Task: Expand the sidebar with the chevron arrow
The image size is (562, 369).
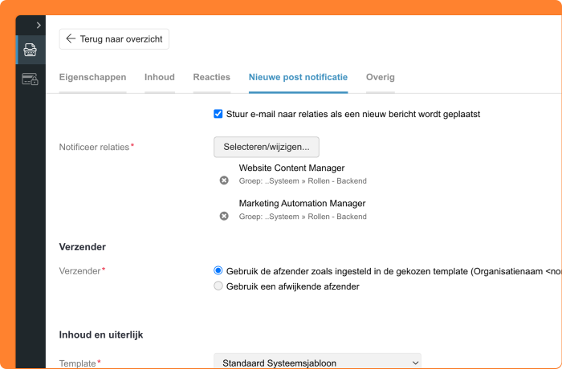Action: point(39,25)
